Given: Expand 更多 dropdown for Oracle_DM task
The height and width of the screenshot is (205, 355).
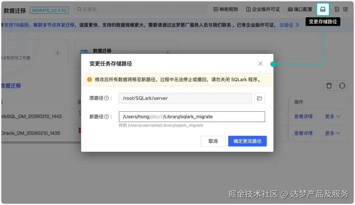Looking at the screenshot, I should click(333, 133).
